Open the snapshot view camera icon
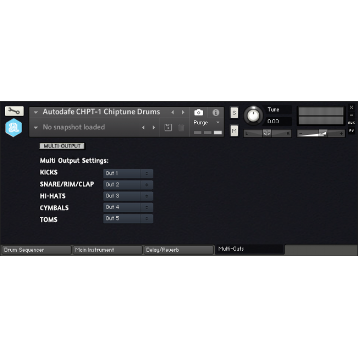358x358 pixels. (x=198, y=113)
